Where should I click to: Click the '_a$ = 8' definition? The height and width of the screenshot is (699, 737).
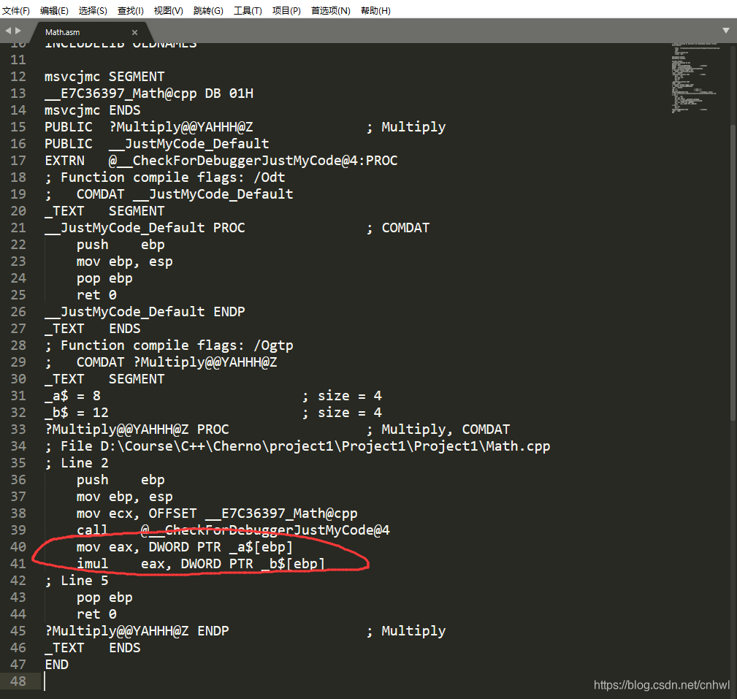click(72, 396)
